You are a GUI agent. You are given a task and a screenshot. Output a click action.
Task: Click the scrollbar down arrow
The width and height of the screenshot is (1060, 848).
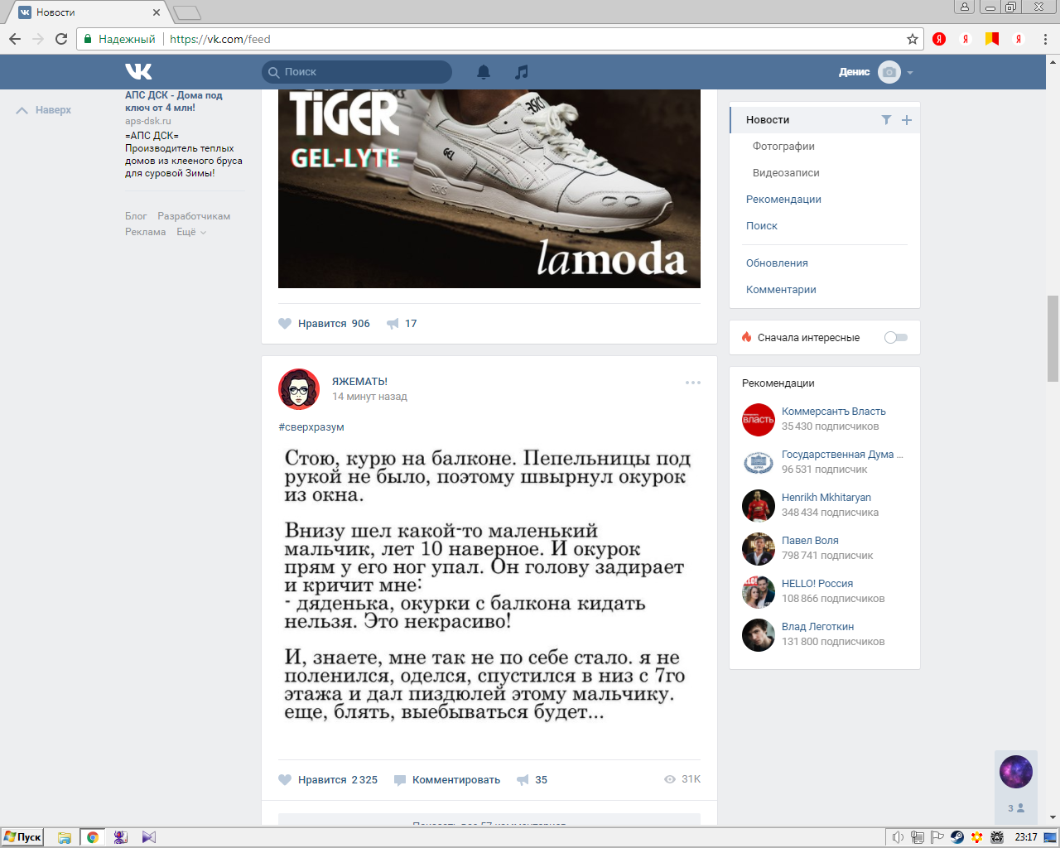(1053, 817)
